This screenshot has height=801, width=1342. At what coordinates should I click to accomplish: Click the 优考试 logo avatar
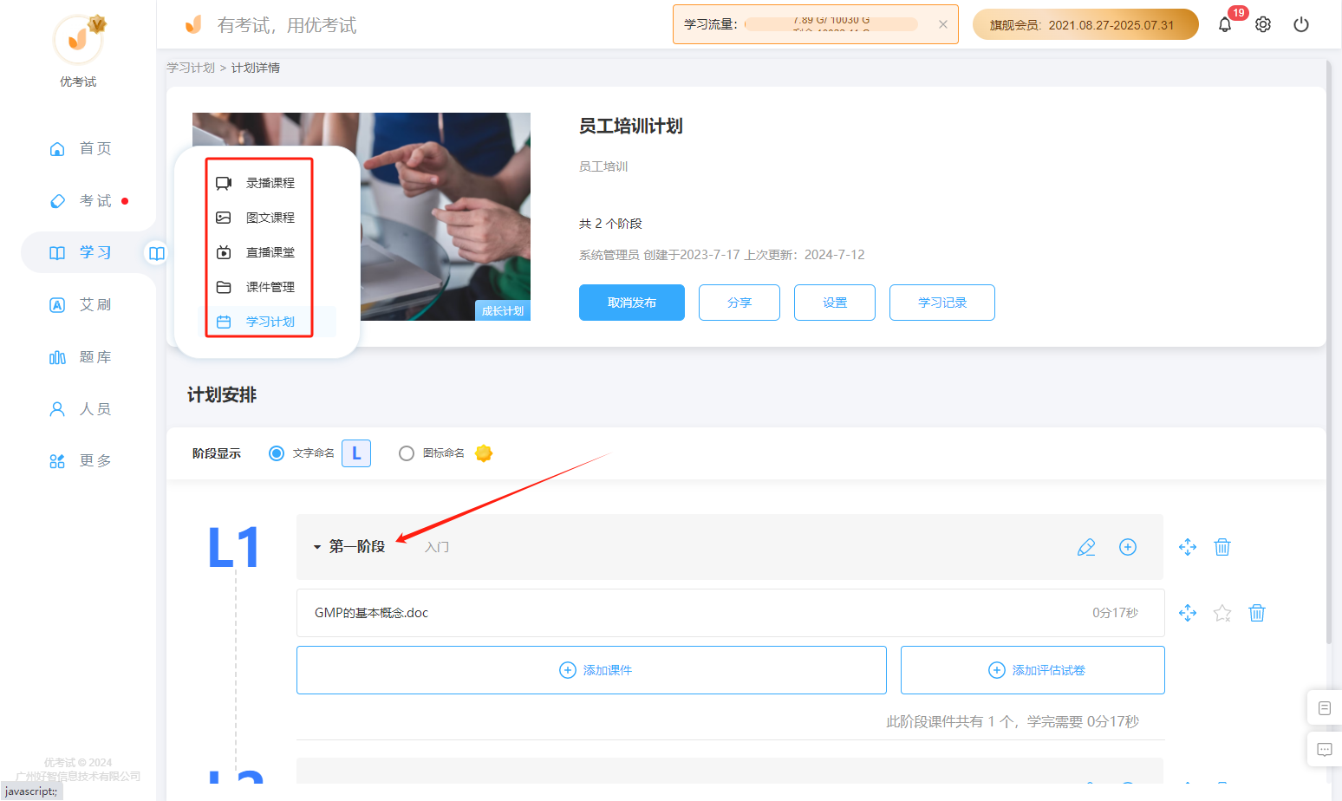78,39
